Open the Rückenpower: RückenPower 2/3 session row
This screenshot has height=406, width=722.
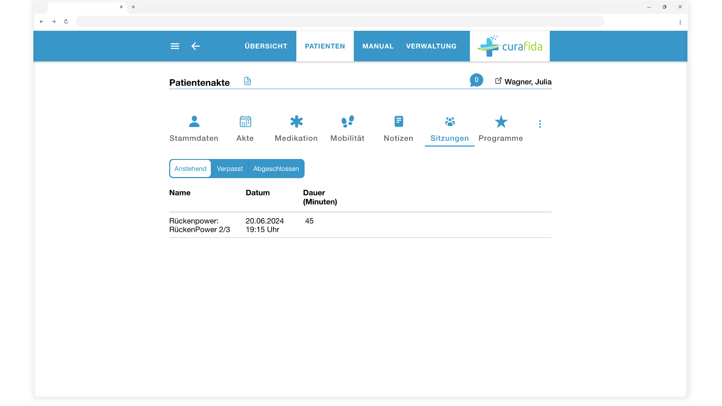[x=360, y=225]
